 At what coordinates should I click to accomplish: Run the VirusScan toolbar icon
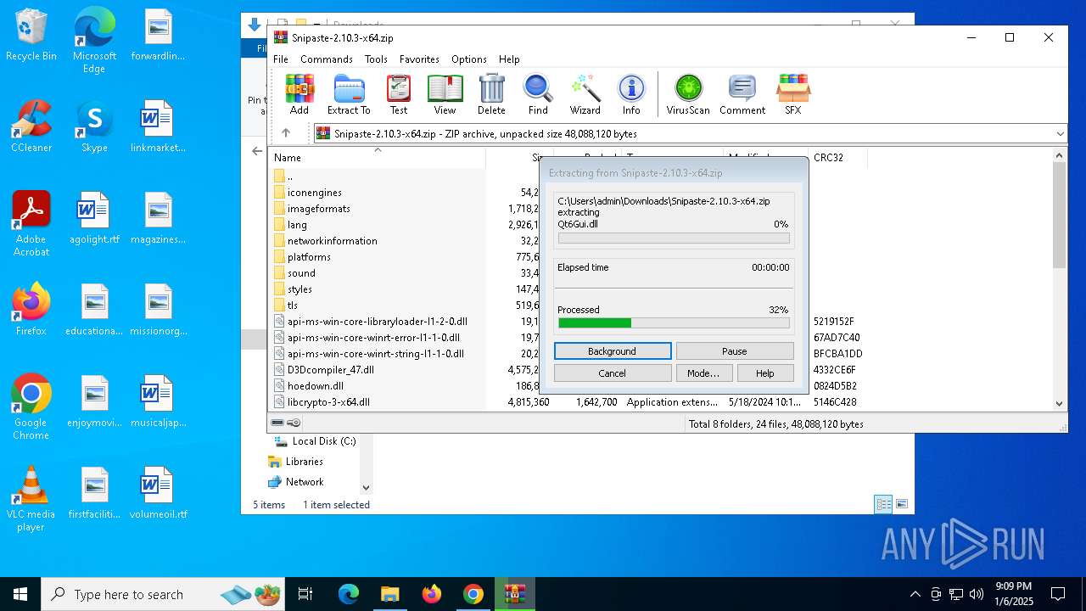688,94
